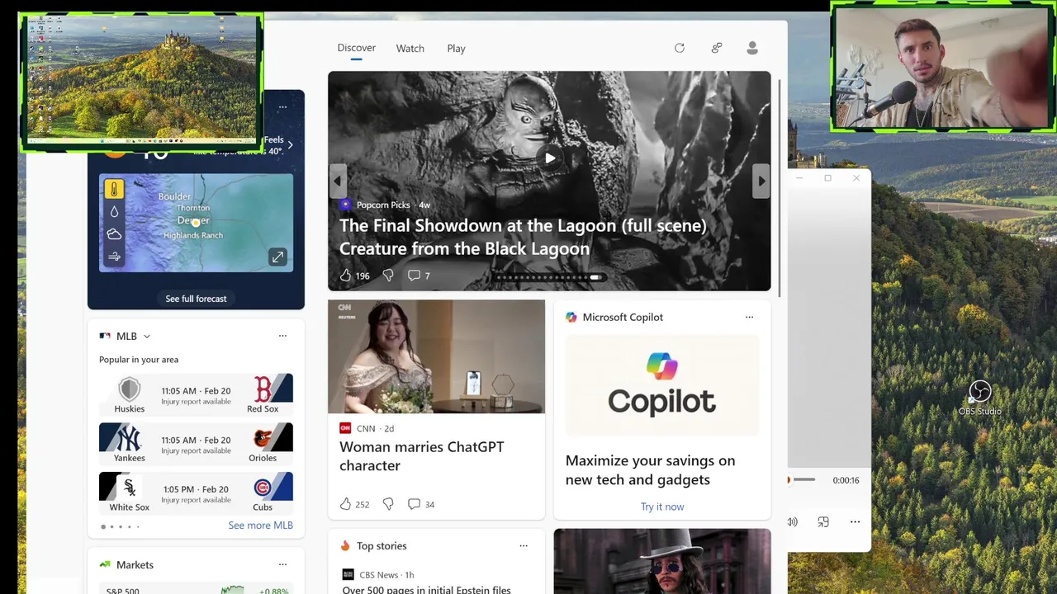The width and height of the screenshot is (1057, 594).
Task: Click the MLB pagination dots
Action: click(121, 526)
